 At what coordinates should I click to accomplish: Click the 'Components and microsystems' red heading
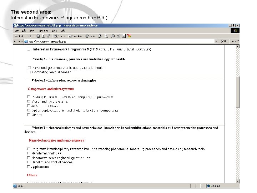(x=51, y=89)
